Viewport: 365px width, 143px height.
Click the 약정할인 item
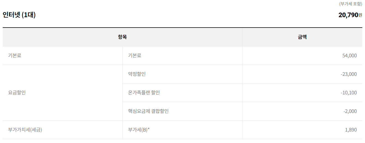point(137,74)
